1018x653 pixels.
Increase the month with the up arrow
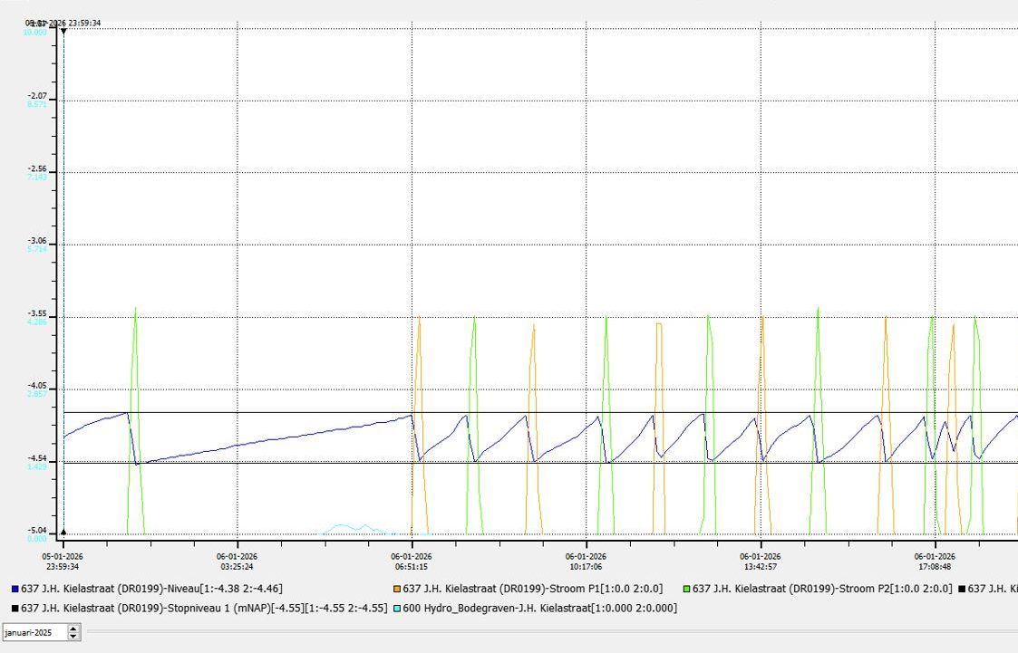pos(74,628)
